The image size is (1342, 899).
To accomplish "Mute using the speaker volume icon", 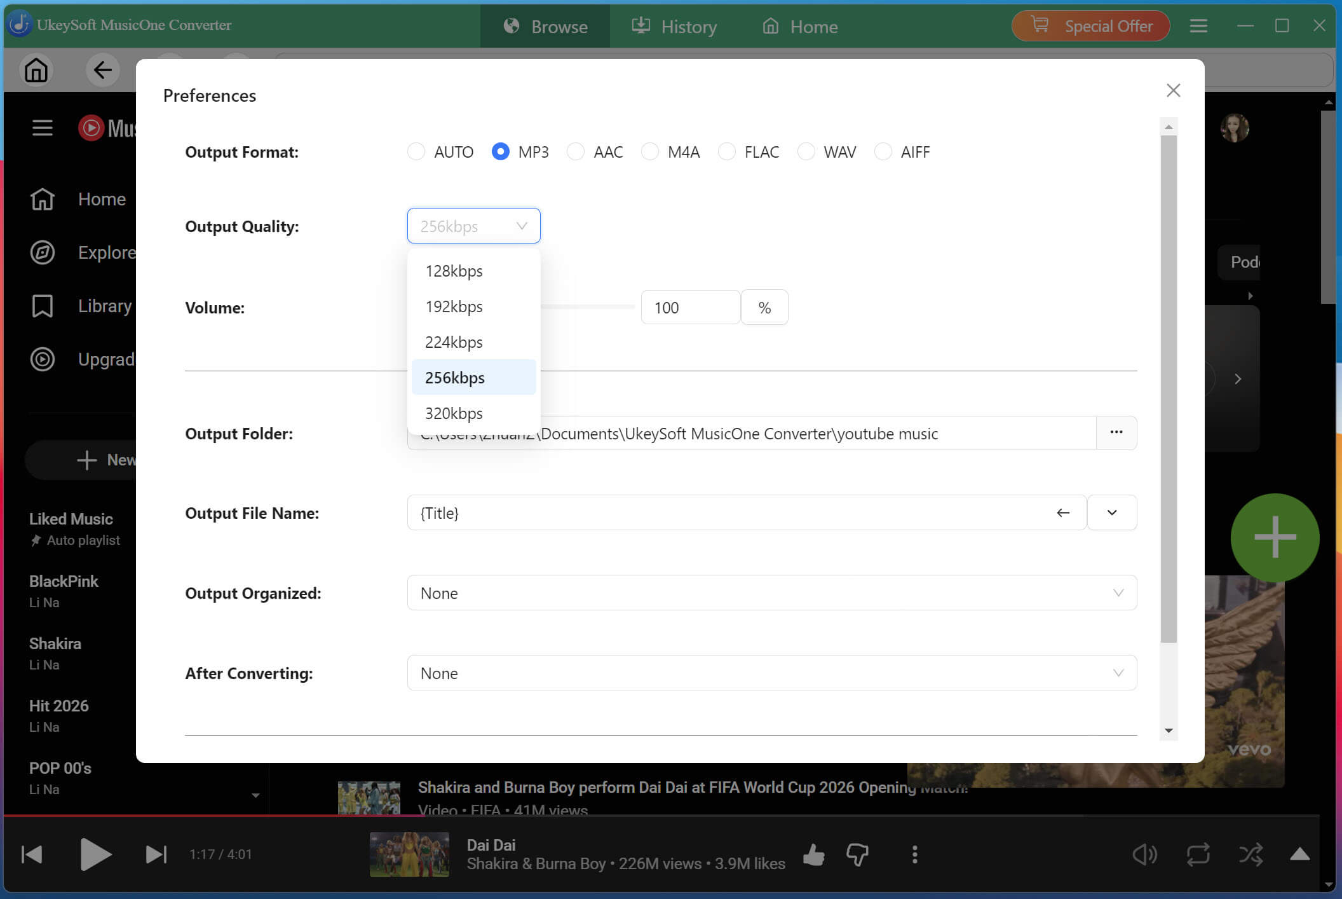I will click(x=1144, y=854).
